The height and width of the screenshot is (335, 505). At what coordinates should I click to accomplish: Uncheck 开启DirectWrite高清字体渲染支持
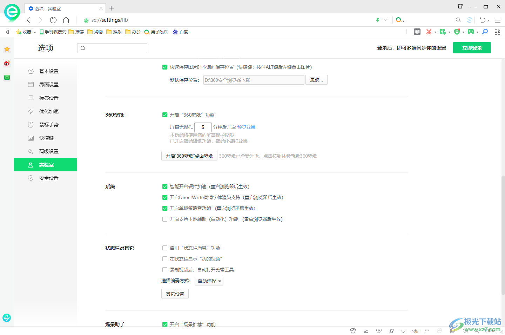click(165, 197)
